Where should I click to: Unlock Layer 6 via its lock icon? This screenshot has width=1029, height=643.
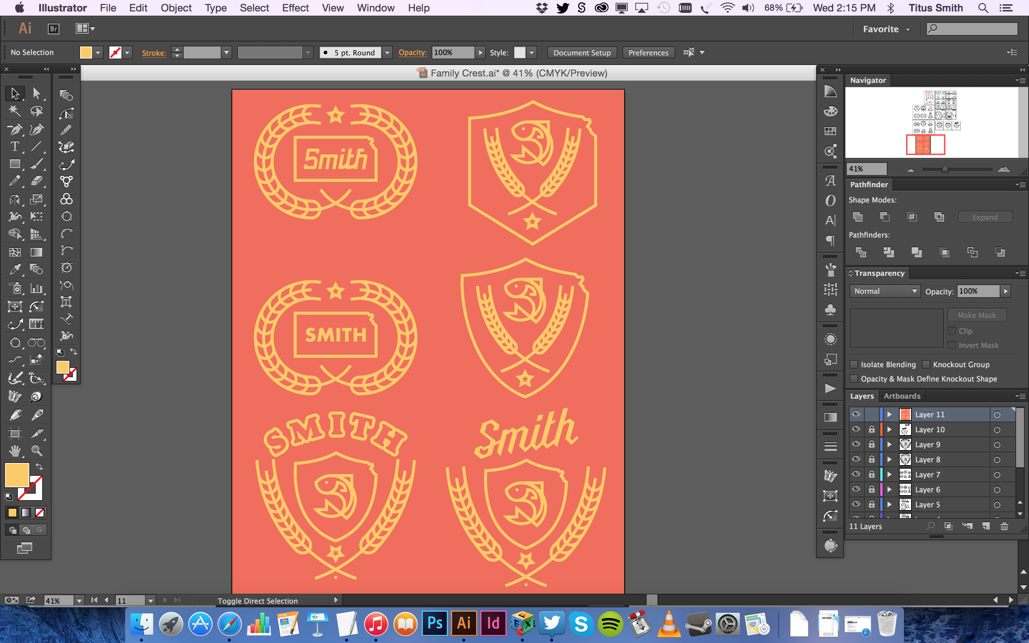(872, 489)
